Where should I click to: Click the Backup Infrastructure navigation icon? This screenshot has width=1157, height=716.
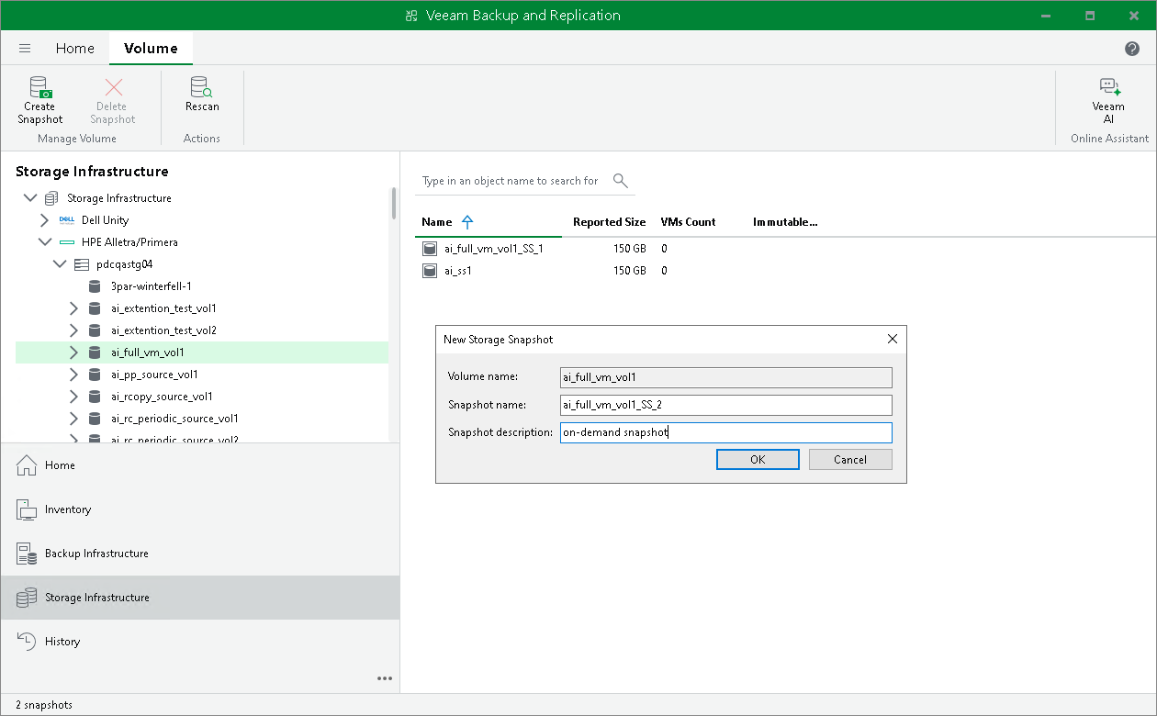point(27,554)
